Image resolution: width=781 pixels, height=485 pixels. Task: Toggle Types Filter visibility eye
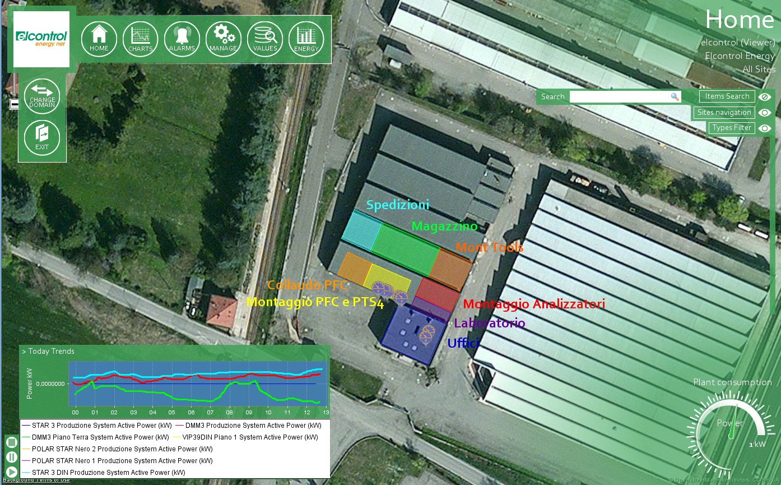point(765,128)
